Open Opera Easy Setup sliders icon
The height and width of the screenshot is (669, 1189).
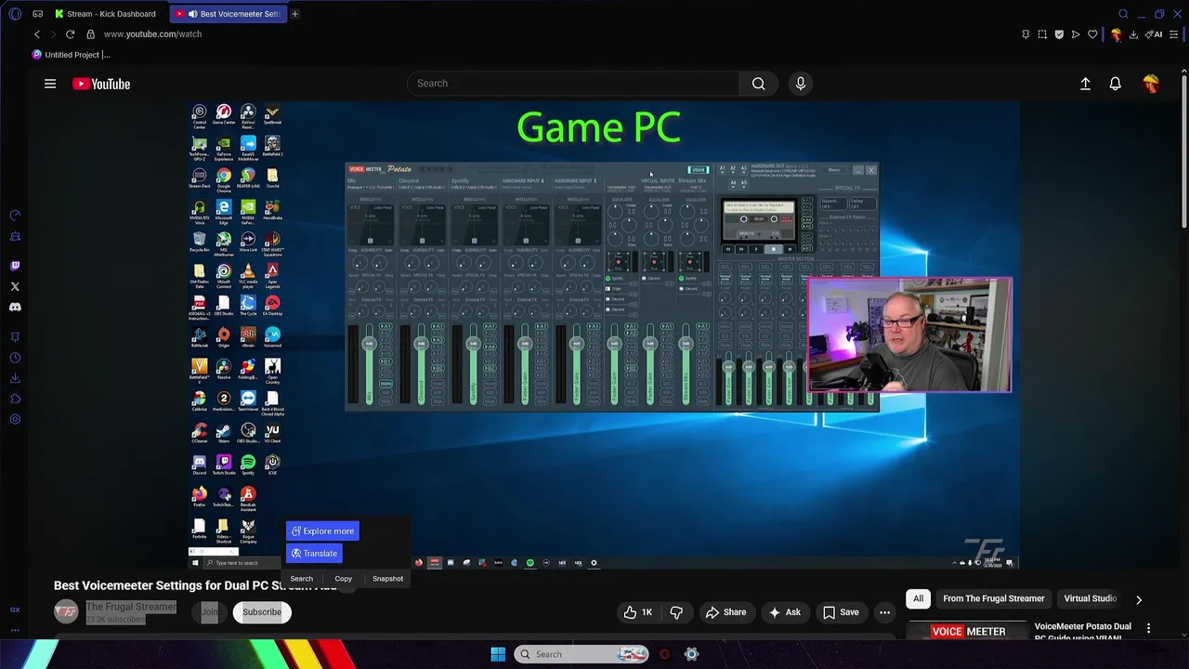(x=1173, y=34)
